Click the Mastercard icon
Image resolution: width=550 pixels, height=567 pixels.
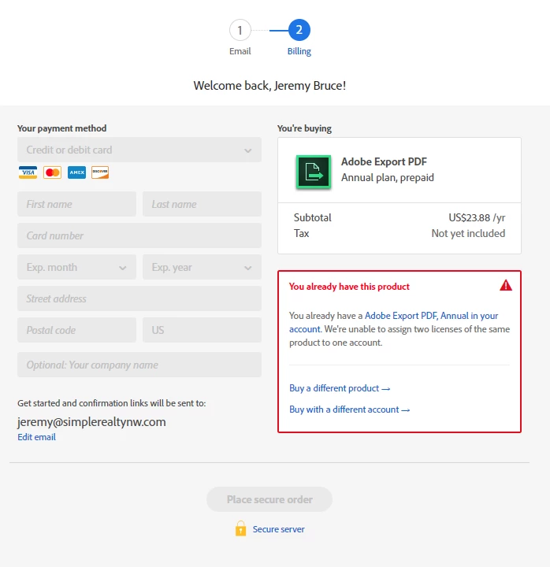[53, 172]
